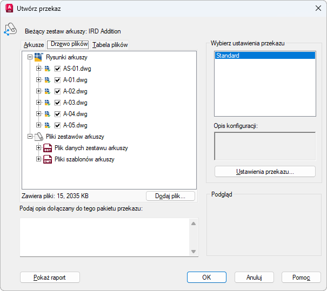Open the Tabela plików tab

[110, 45]
